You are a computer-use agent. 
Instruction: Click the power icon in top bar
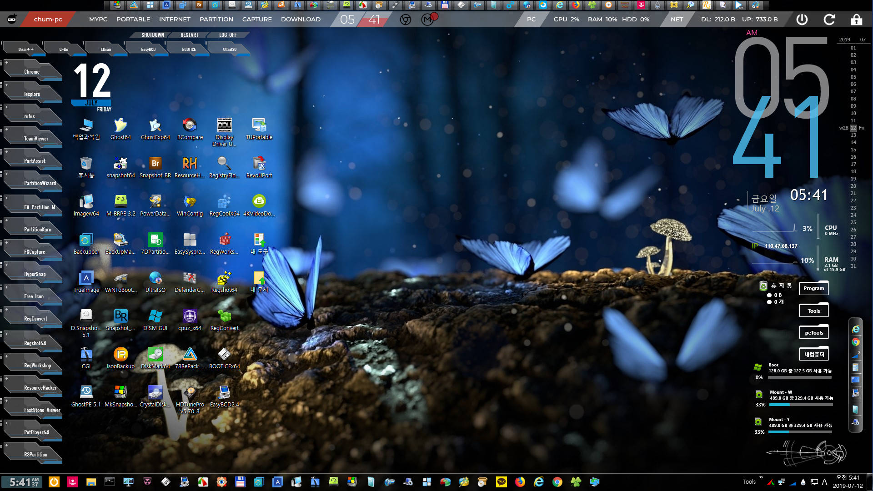(x=802, y=20)
